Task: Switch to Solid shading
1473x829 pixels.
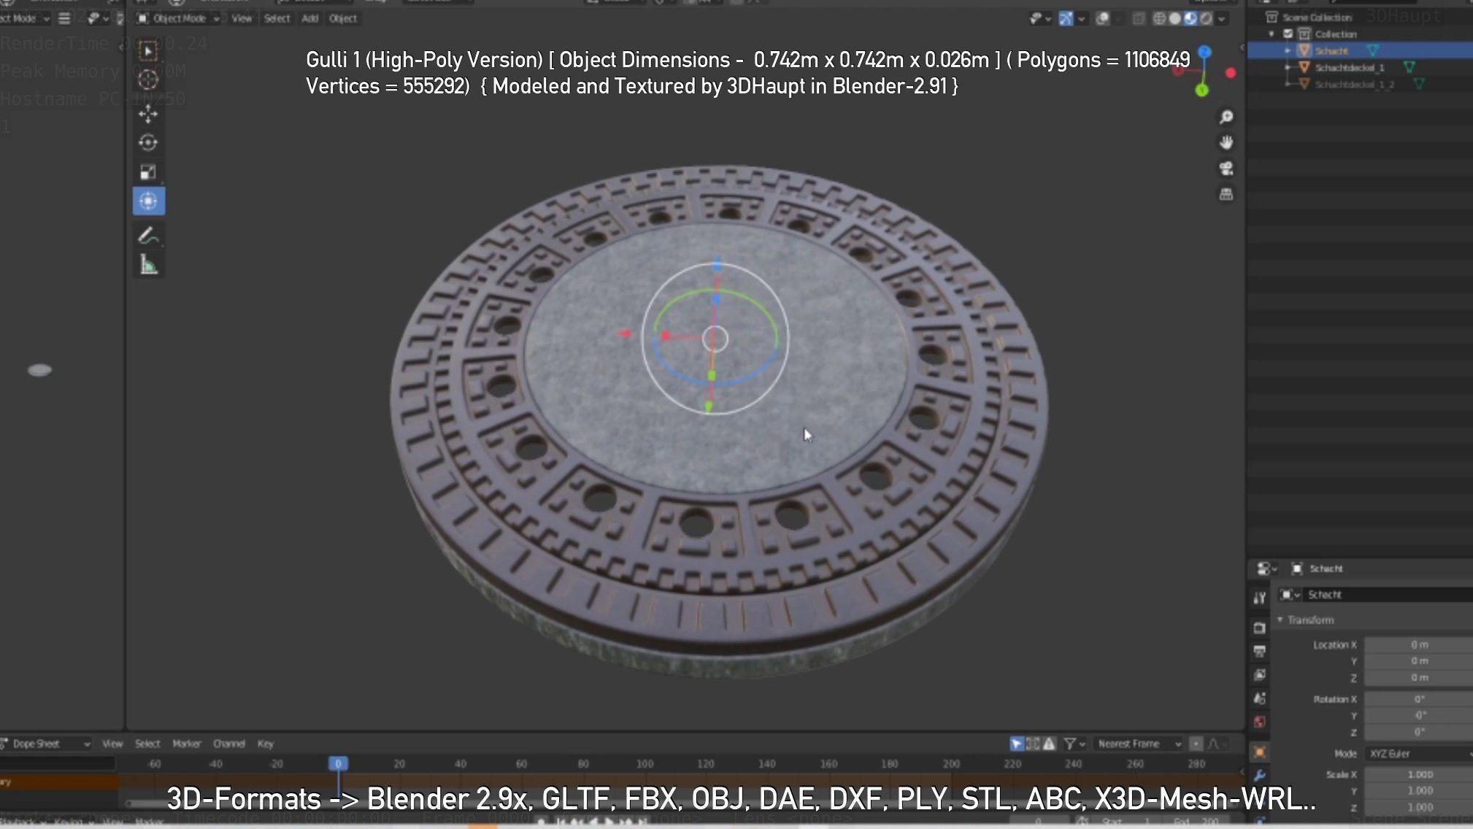Action: coord(1174,18)
